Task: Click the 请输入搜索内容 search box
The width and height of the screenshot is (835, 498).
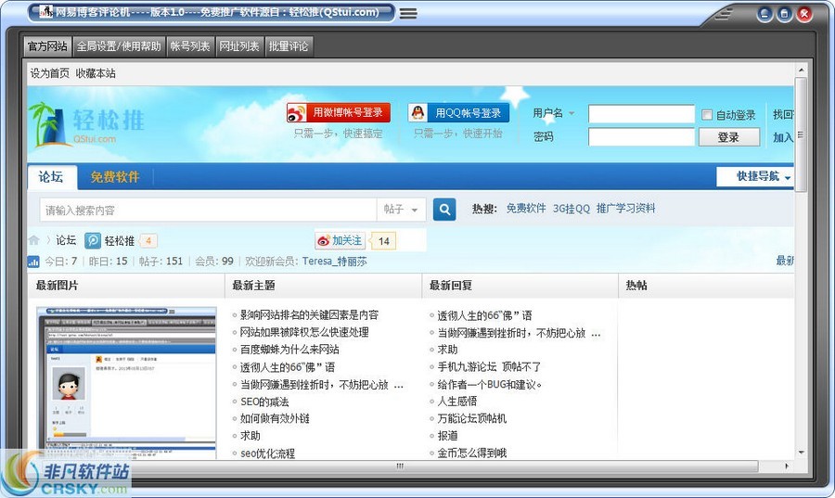Action: (x=209, y=211)
